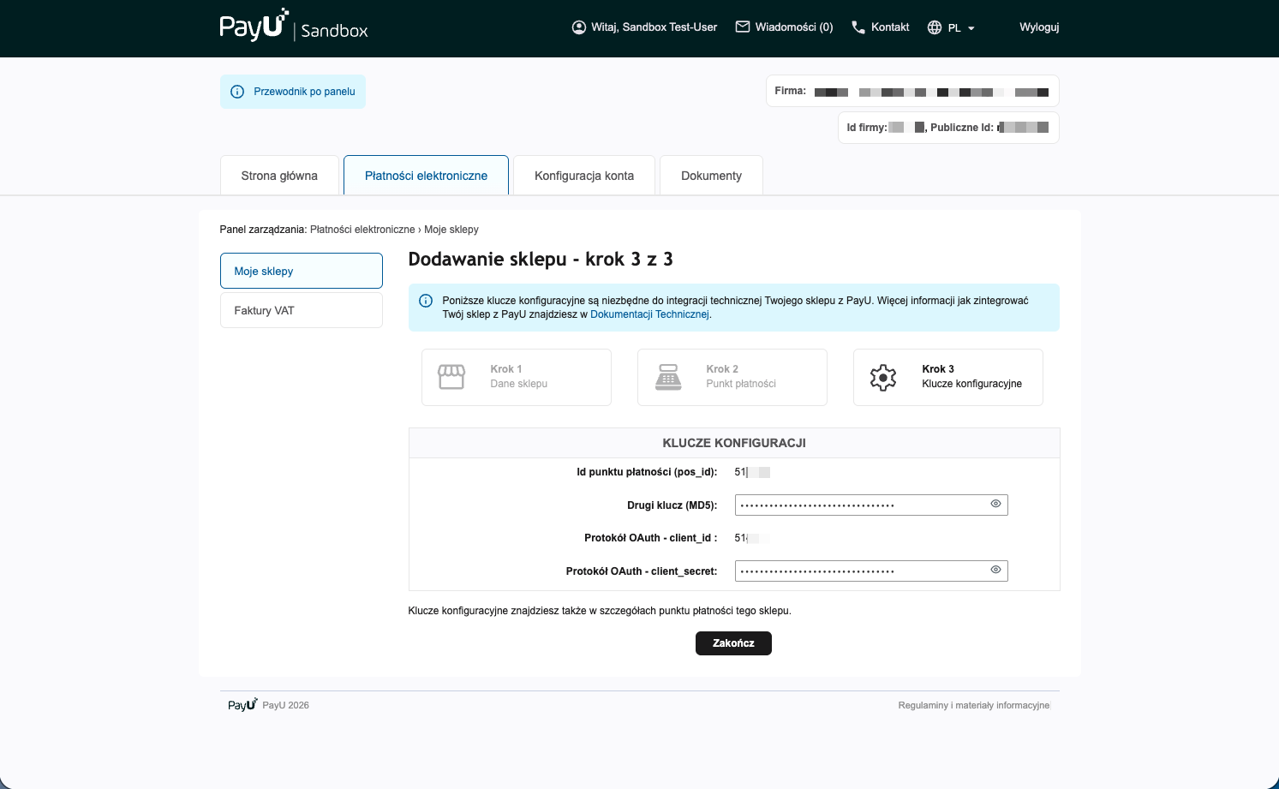Open the Dokumentacji Technicznej link
Viewport: 1279px width, 789px height.
(650, 314)
